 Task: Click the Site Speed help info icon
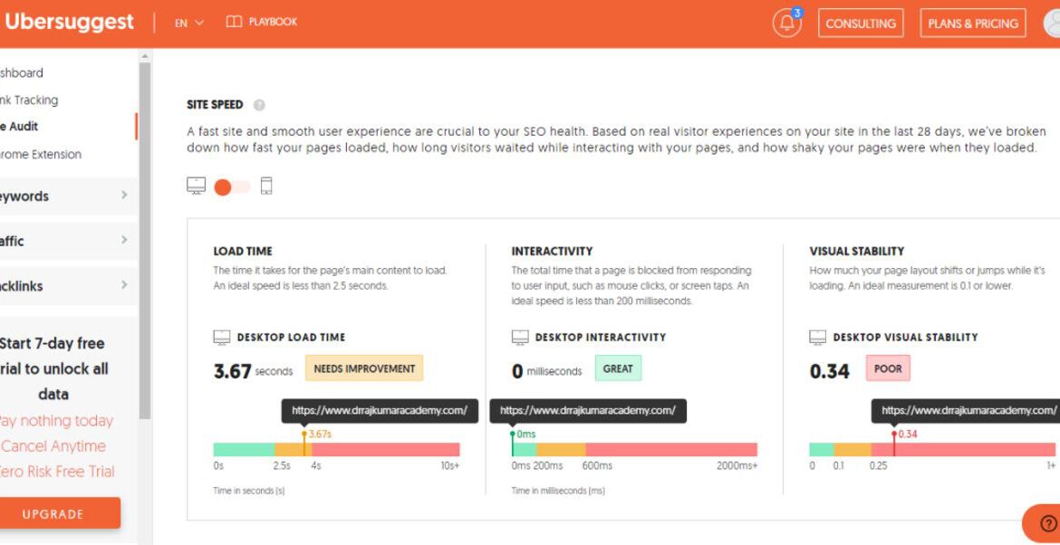pos(259,105)
